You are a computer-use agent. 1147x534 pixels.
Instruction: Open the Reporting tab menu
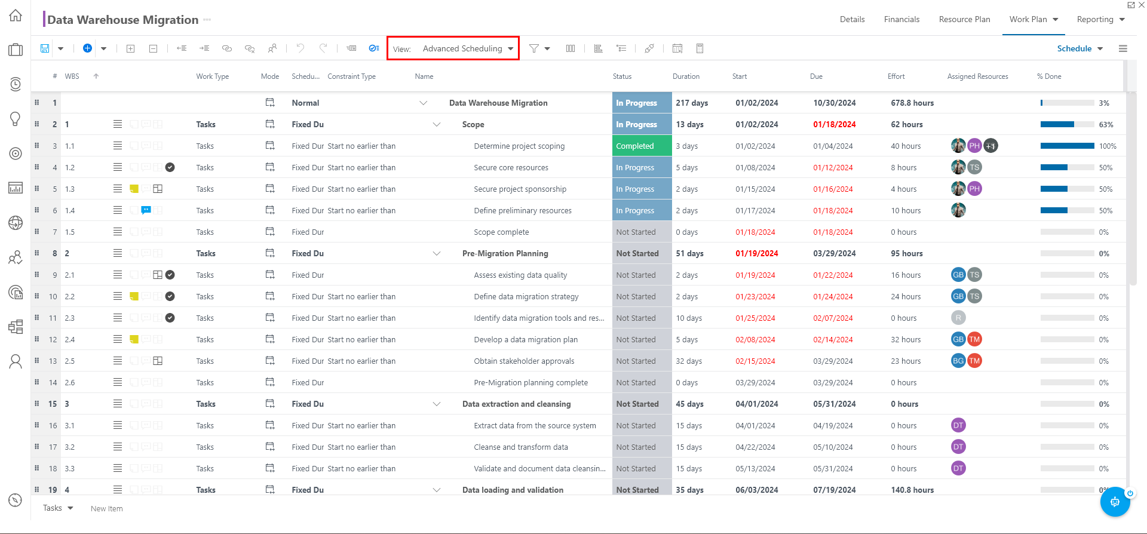[1100, 19]
